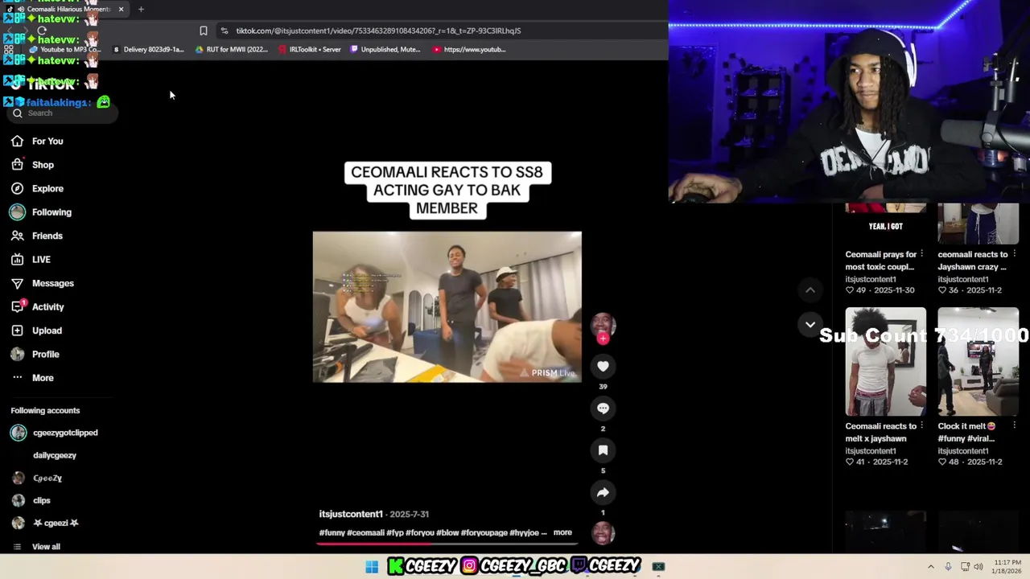1030x579 pixels.
Task: Click the Activity notifications icon
Action: pyautogui.click(x=18, y=306)
